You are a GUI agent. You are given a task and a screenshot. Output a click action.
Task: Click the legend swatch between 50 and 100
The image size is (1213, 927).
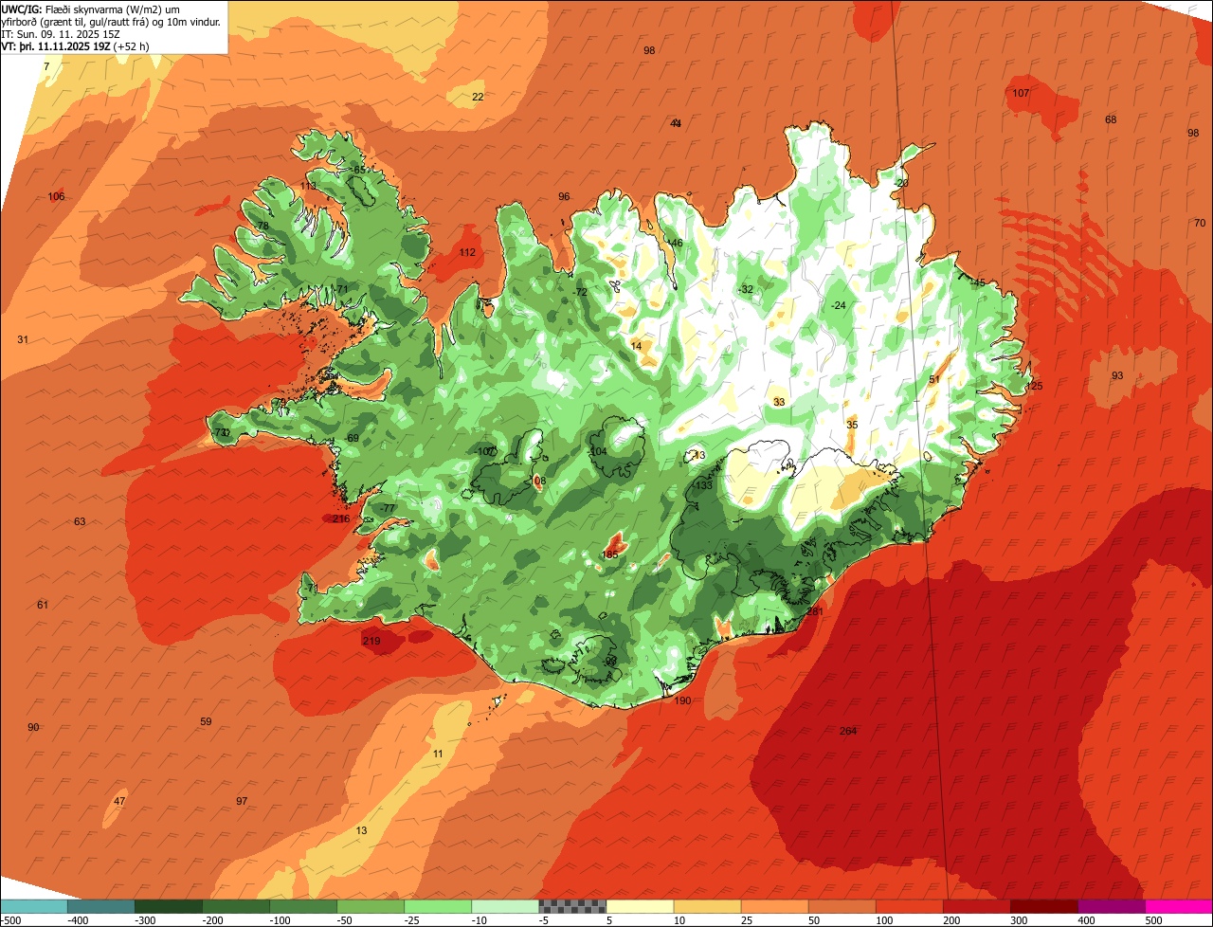pos(842,906)
